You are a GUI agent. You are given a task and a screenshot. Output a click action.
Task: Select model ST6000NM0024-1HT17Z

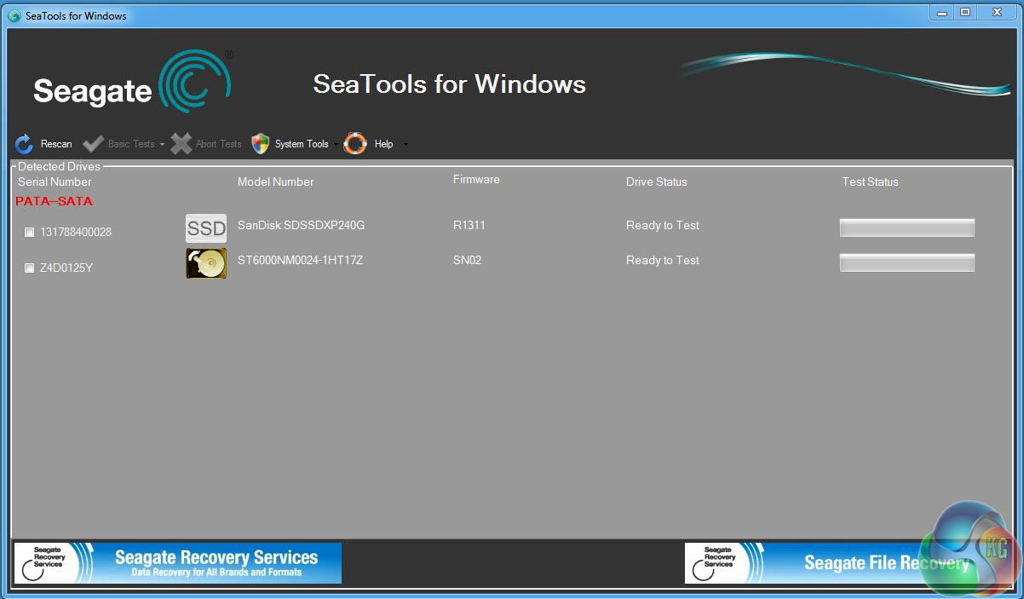pos(300,260)
